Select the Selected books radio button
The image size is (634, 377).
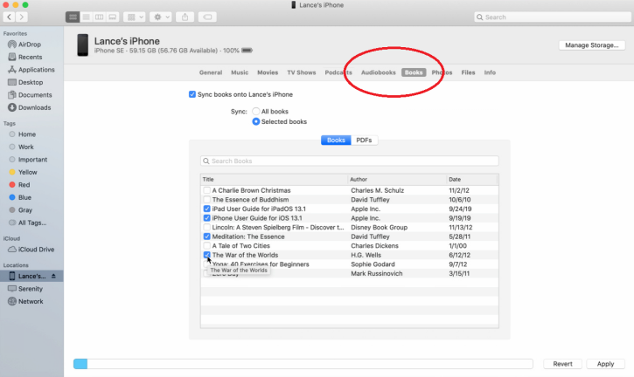point(256,121)
